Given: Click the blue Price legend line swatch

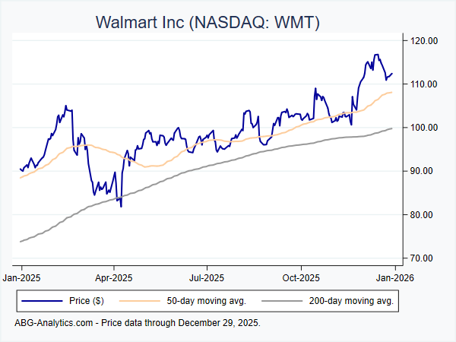Looking at the screenshot, I should (x=41, y=302).
